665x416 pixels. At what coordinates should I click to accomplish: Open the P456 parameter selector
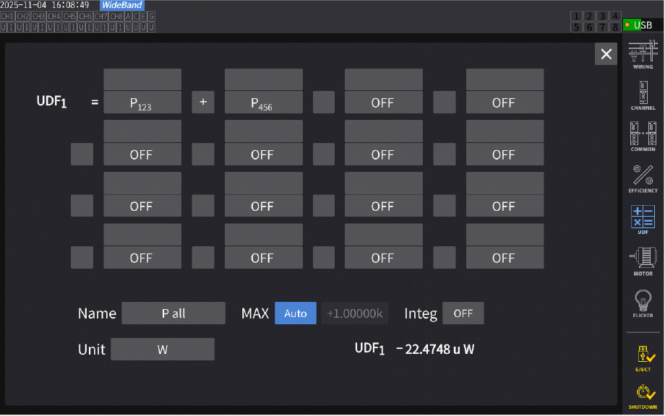(263, 103)
